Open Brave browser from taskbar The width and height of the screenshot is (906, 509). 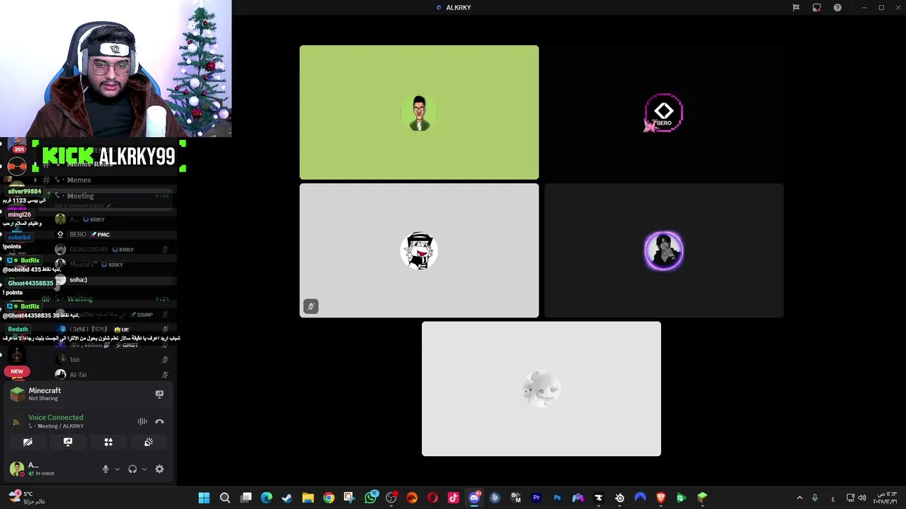pyautogui.click(x=661, y=498)
